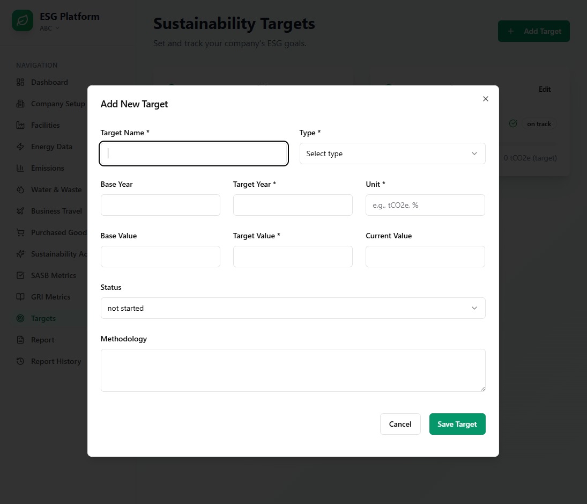Click the Dashboard grid icon in sidebar
The width and height of the screenshot is (587, 504).
pos(20,82)
